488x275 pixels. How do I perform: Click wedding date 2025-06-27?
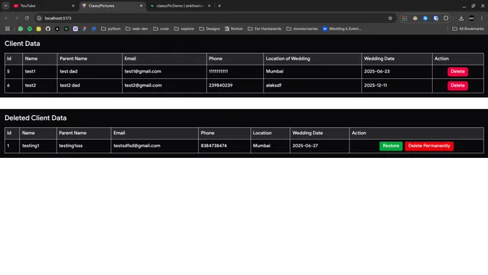point(305,146)
